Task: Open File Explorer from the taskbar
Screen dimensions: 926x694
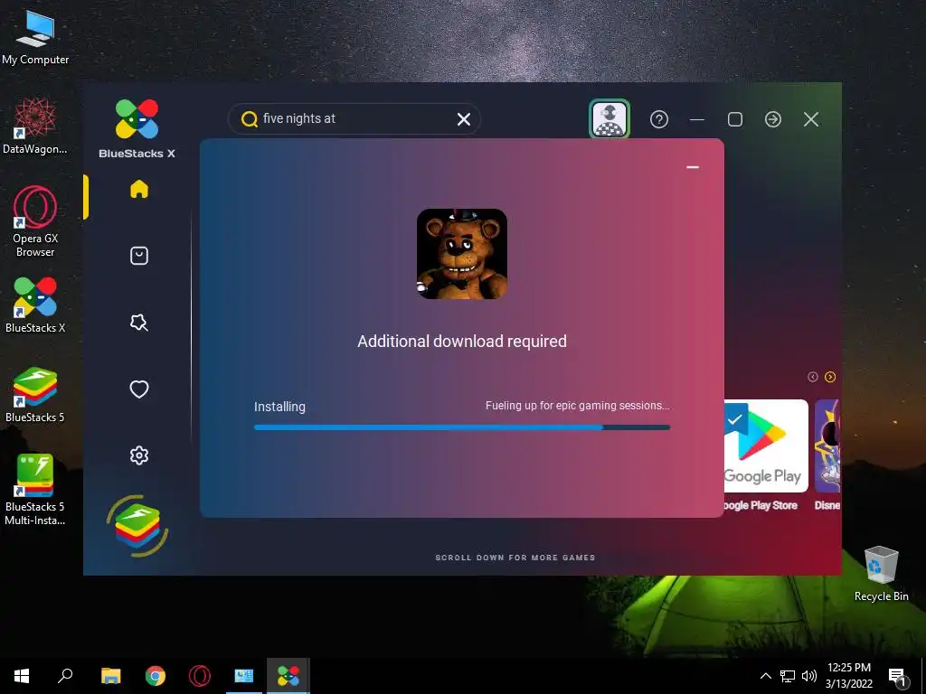Action: (x=111, y=676)
